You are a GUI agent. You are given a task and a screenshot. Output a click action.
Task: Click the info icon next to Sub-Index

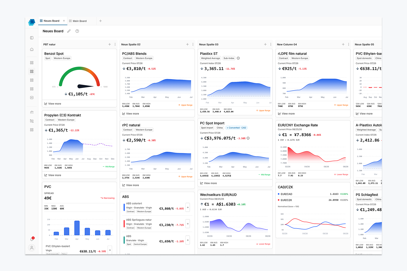[x=238, y=58]
